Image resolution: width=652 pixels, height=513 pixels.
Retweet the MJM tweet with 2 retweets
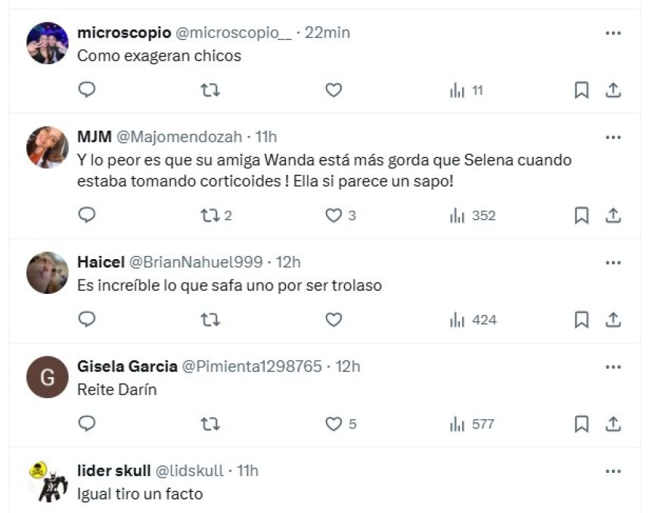pos(210,216)
